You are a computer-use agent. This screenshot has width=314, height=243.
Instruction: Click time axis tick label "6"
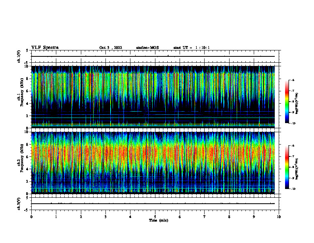[180, 217]
